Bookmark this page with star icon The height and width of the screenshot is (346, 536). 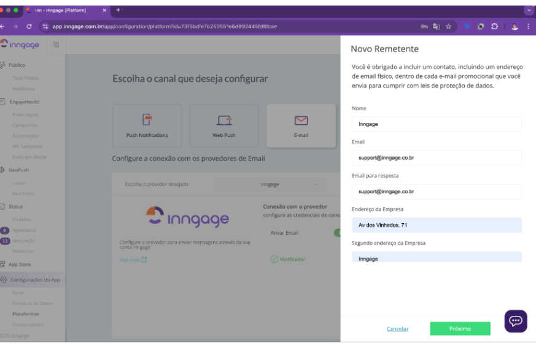pos(448,26)
